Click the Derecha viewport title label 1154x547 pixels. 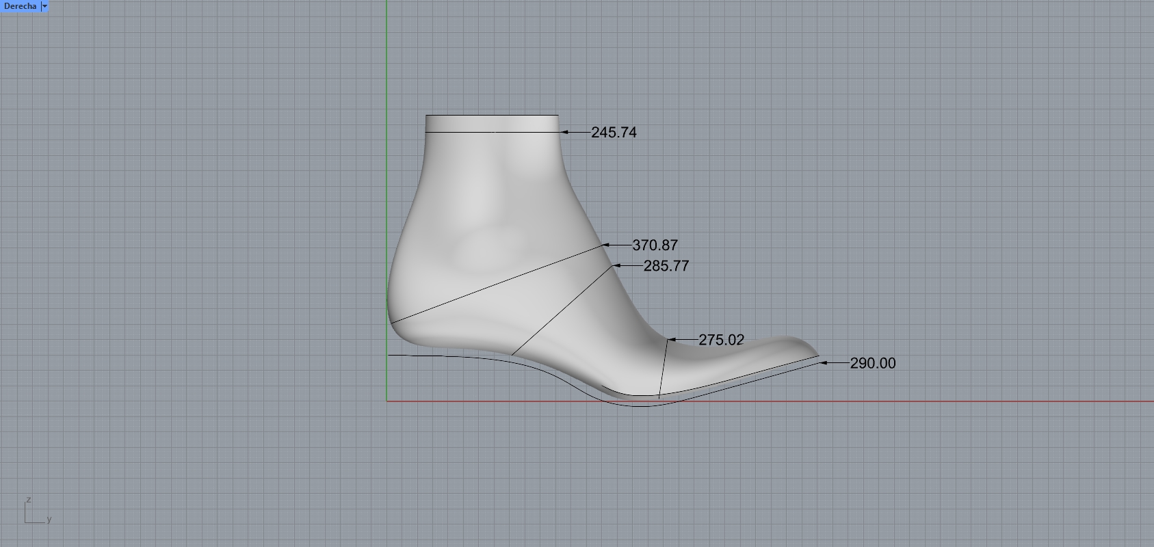click(x=20, y=6)
